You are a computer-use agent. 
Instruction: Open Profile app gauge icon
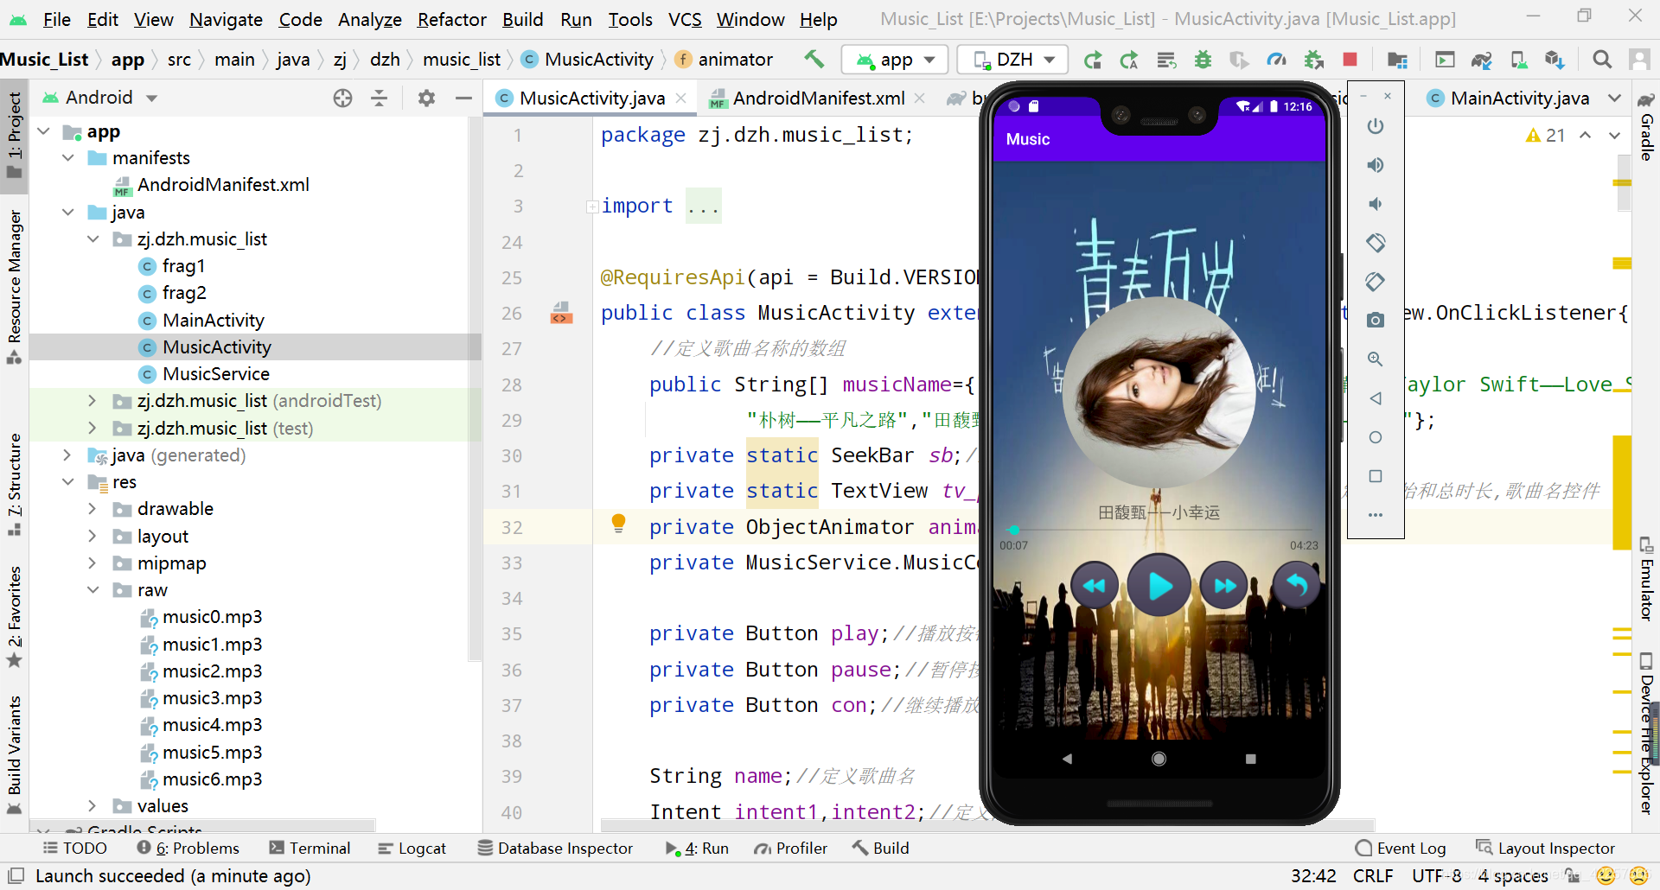pos(1276,60)
